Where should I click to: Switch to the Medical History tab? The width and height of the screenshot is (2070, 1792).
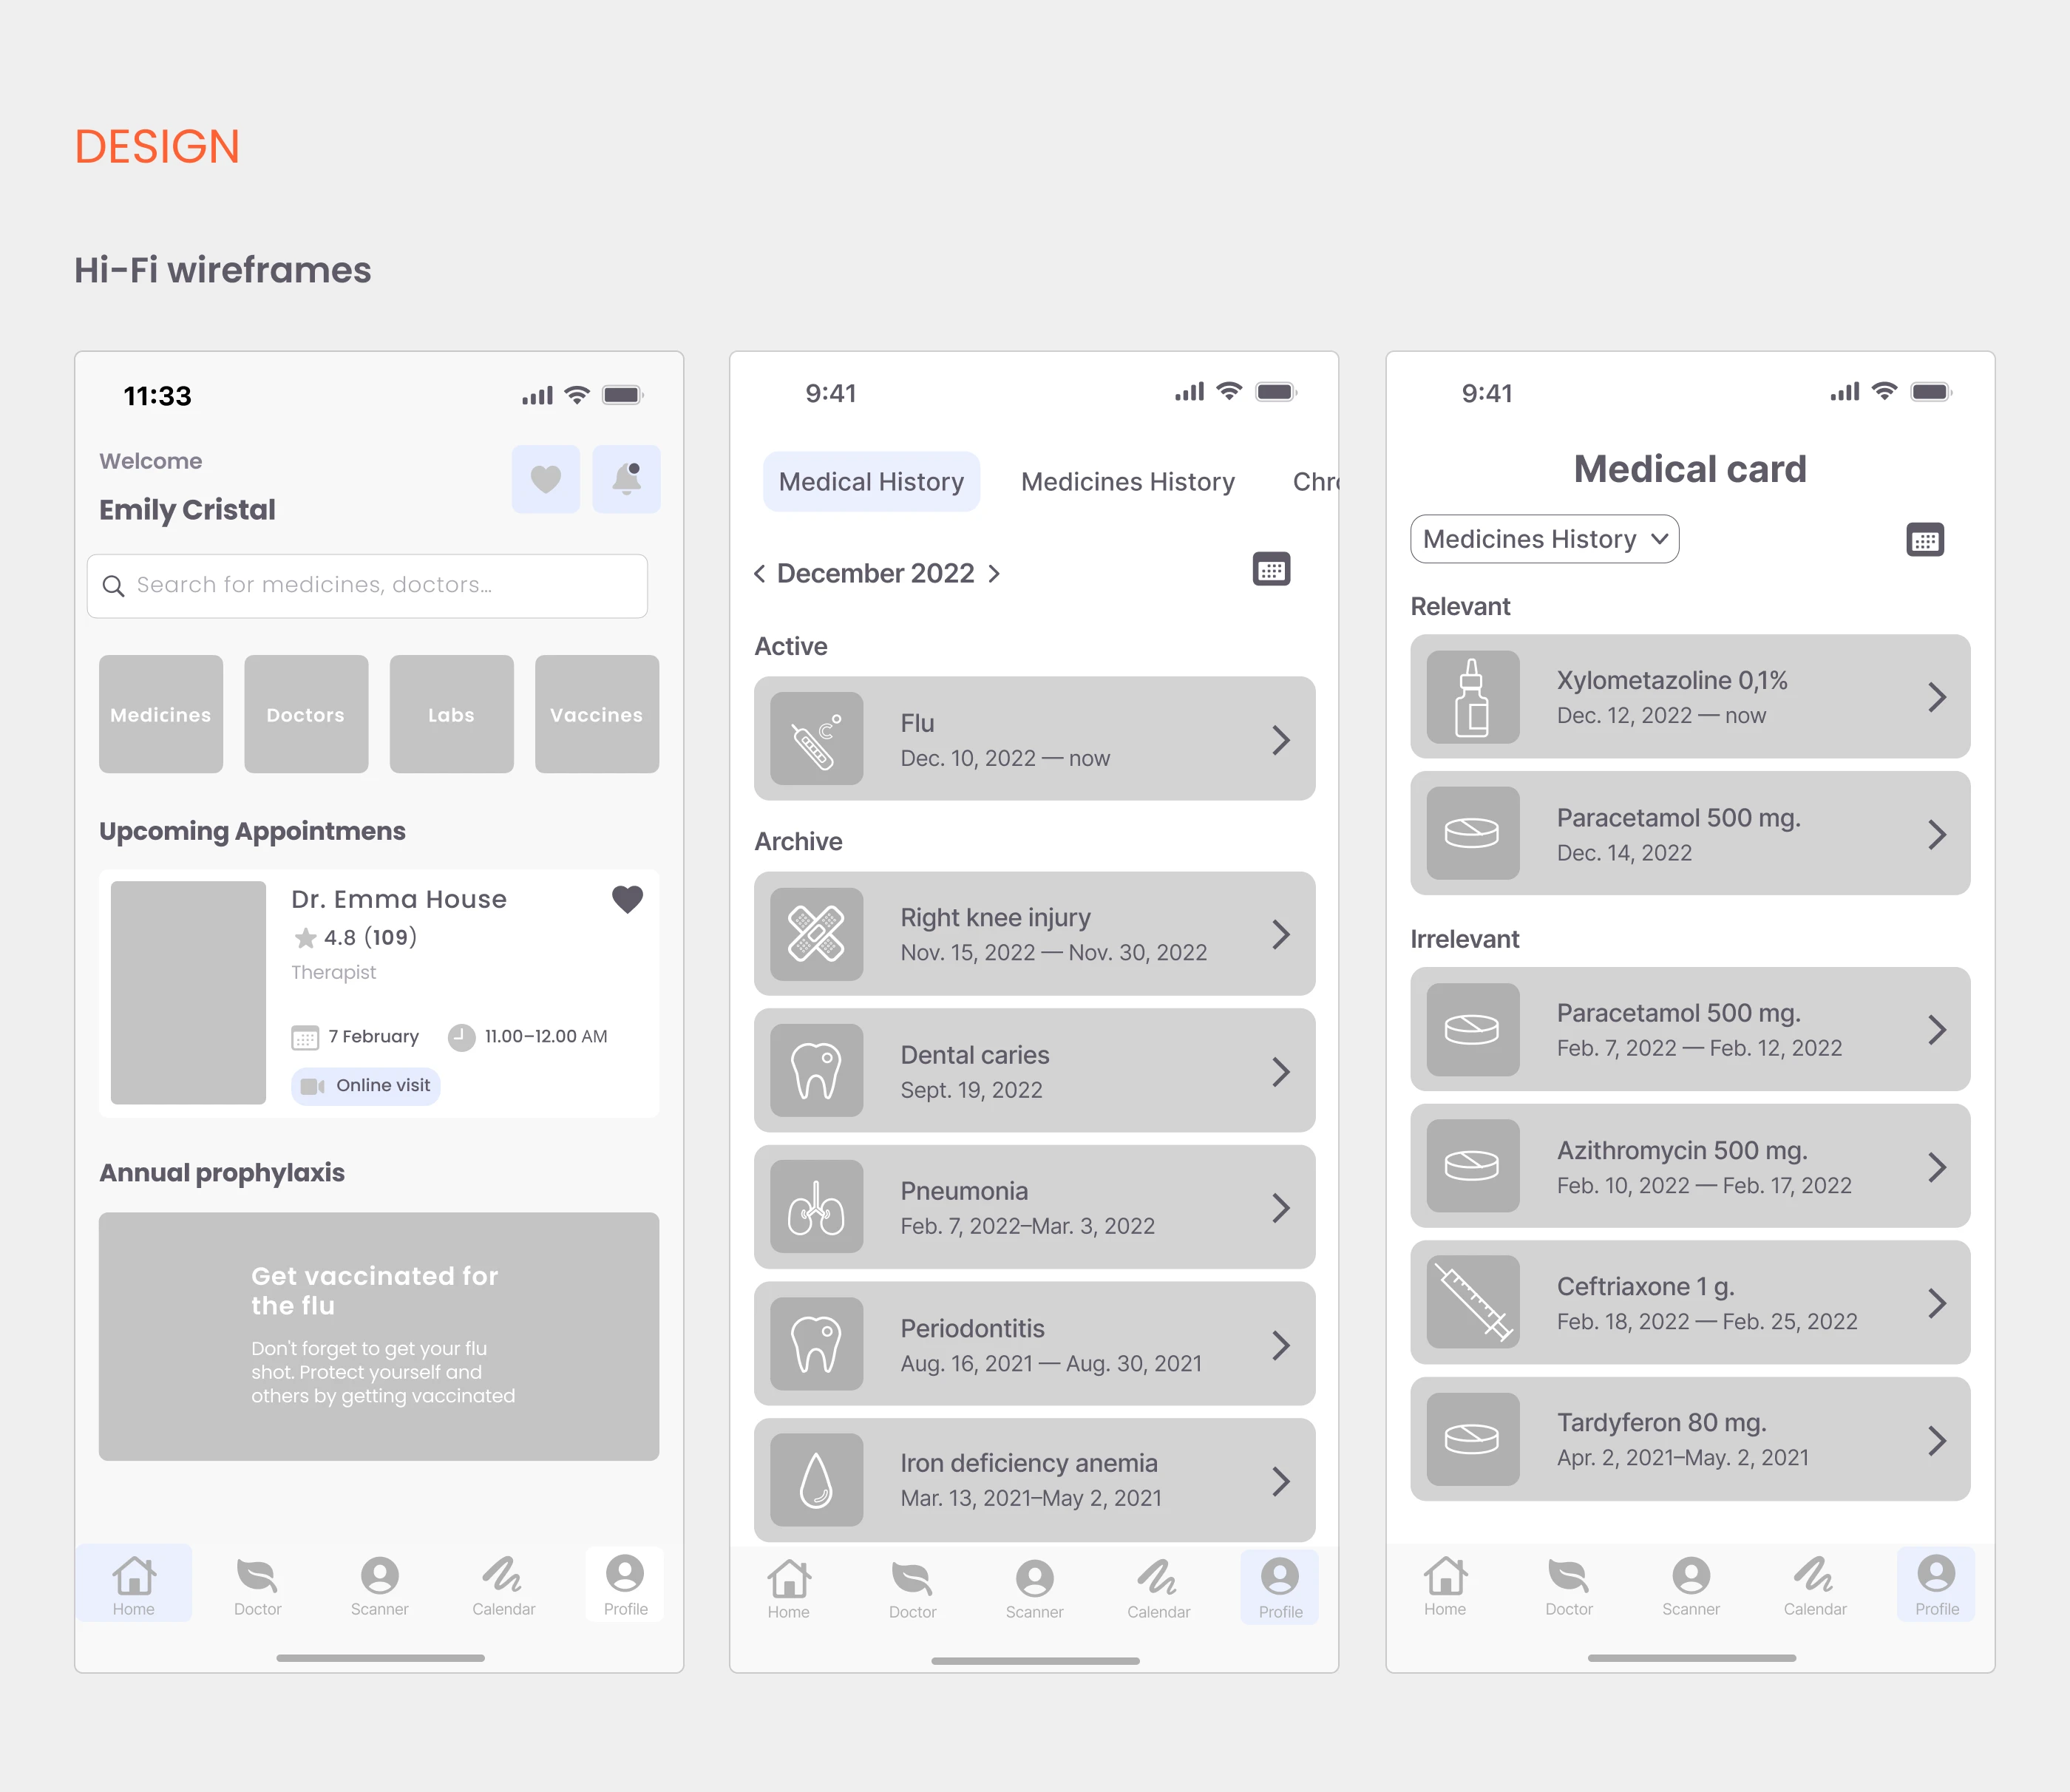click(871, 482)
